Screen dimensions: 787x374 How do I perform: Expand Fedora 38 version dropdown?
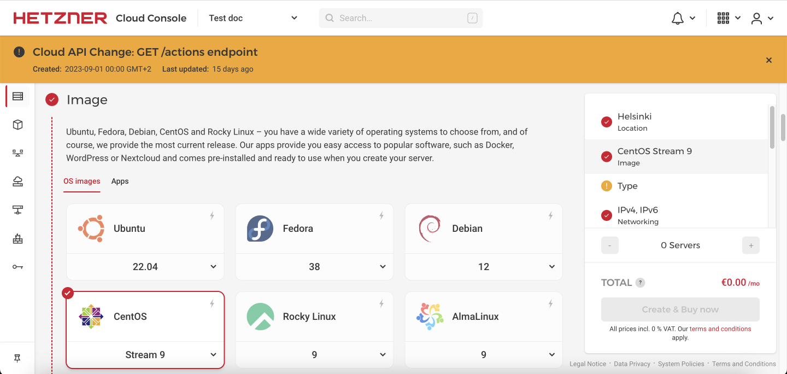(x=314, y=267)
